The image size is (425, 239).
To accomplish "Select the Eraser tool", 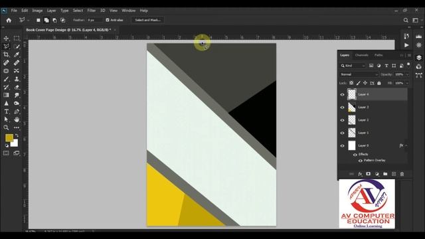I will click(17, 87).
